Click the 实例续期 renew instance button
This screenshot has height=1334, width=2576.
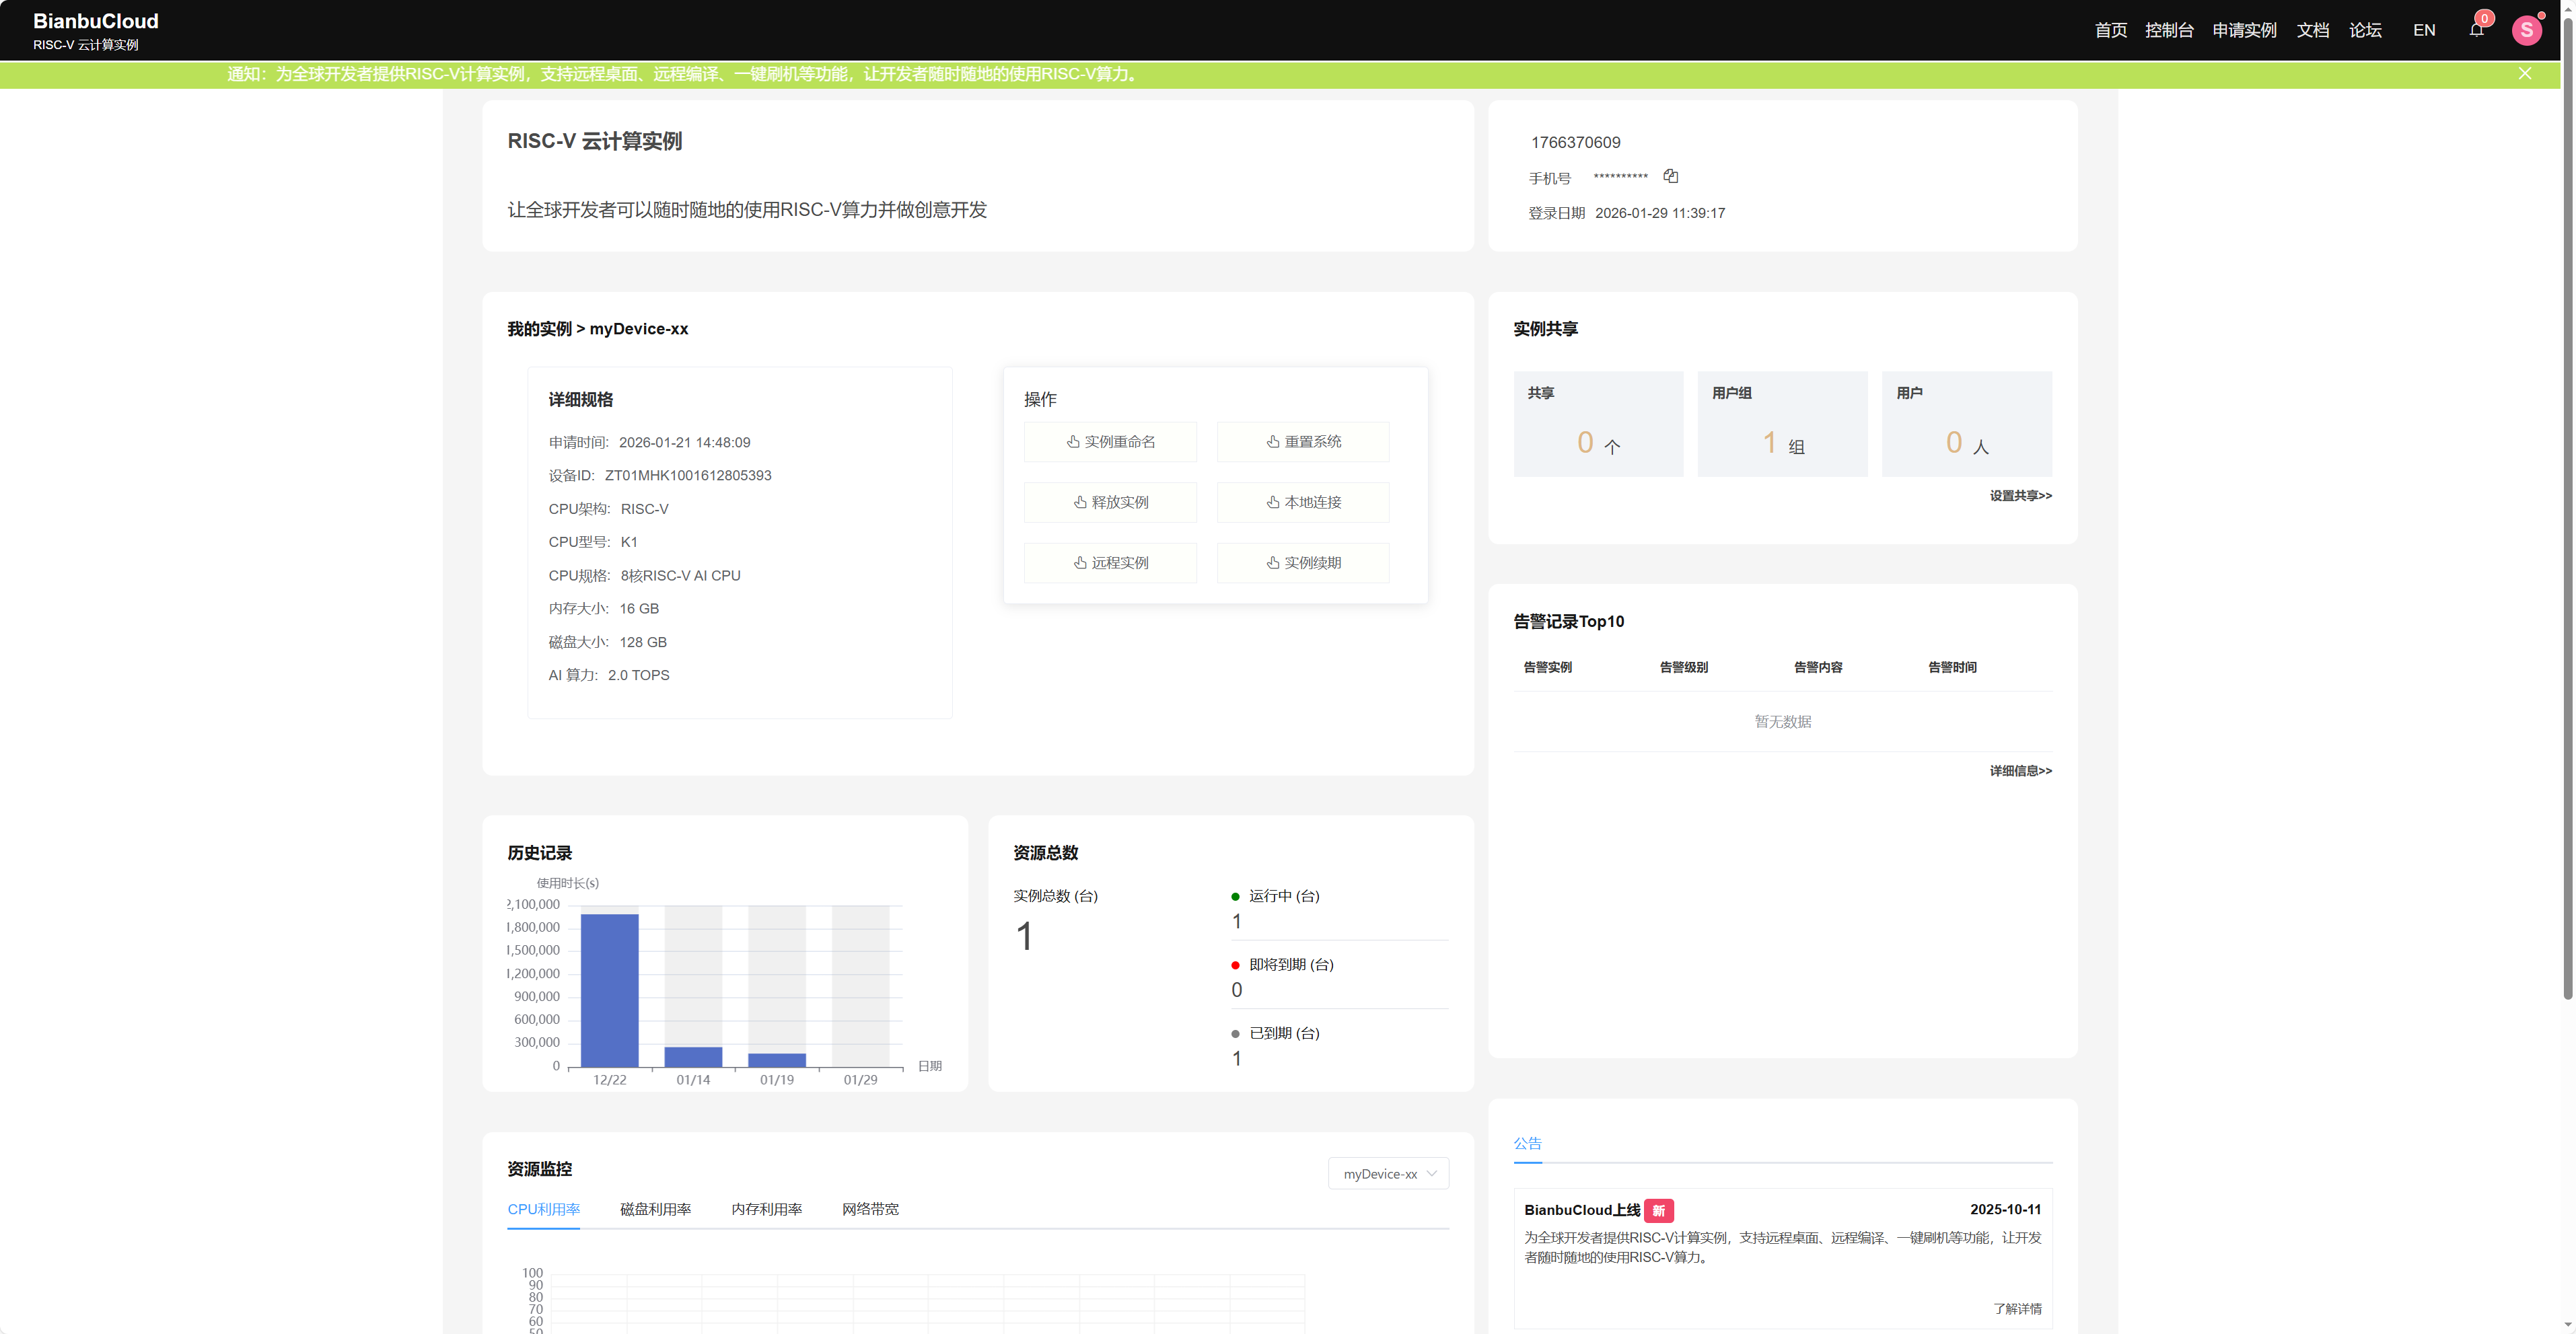click(1303, 563)
